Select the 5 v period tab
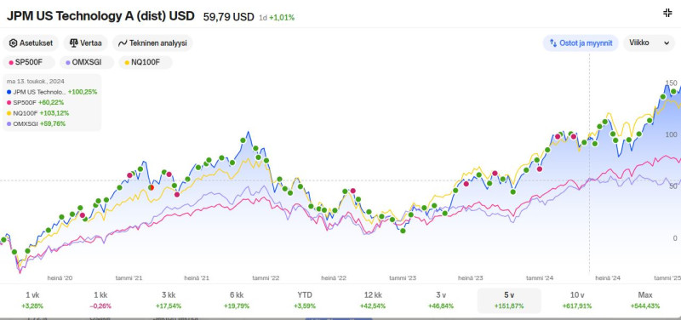681x320 pixels. tap(509, 300)
